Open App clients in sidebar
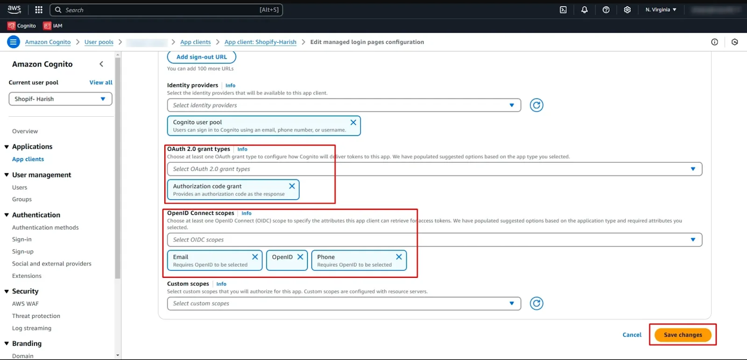The width and height of the screenshot is (747, 360). 28,159
